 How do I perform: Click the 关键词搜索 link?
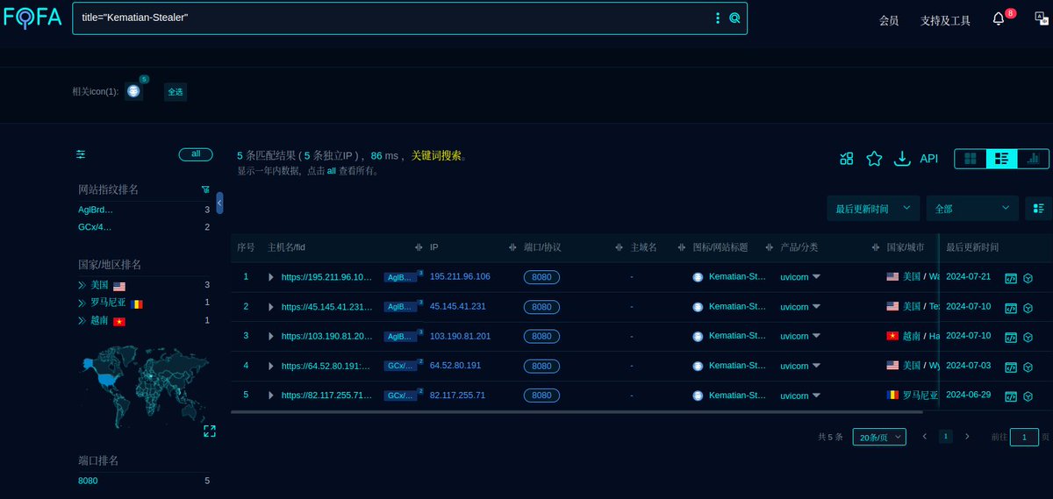[x=436, y=155]
